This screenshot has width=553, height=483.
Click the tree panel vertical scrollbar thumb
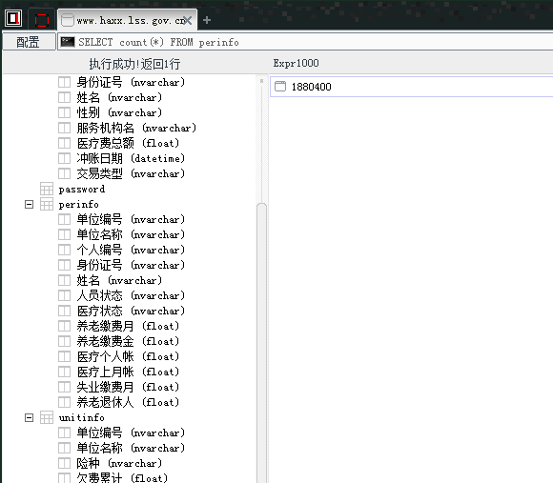point(261,342)
